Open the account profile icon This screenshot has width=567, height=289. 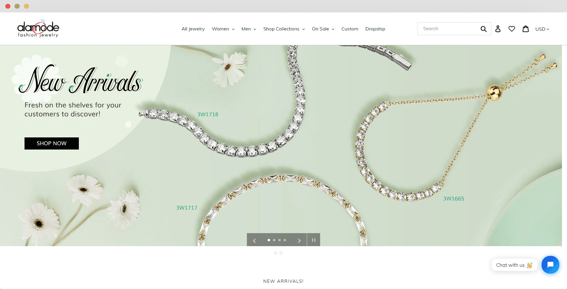(498, 29)
